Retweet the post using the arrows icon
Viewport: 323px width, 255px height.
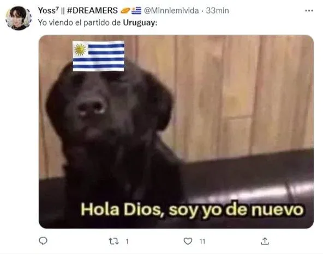click(113, 241)
